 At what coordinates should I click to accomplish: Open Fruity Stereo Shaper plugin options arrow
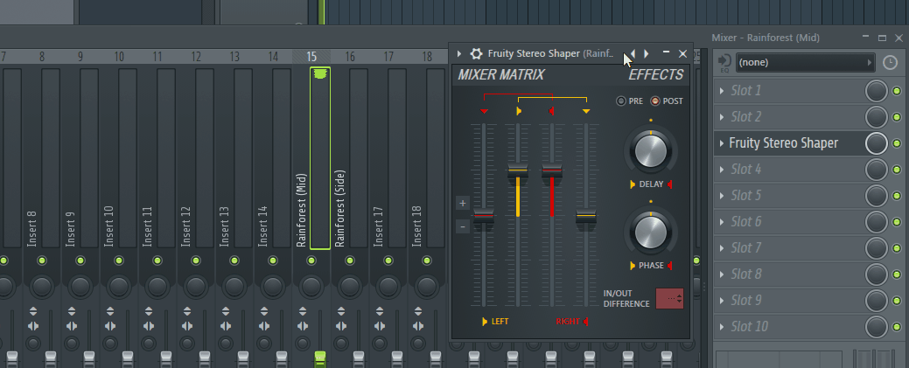[x=459, y=54]
